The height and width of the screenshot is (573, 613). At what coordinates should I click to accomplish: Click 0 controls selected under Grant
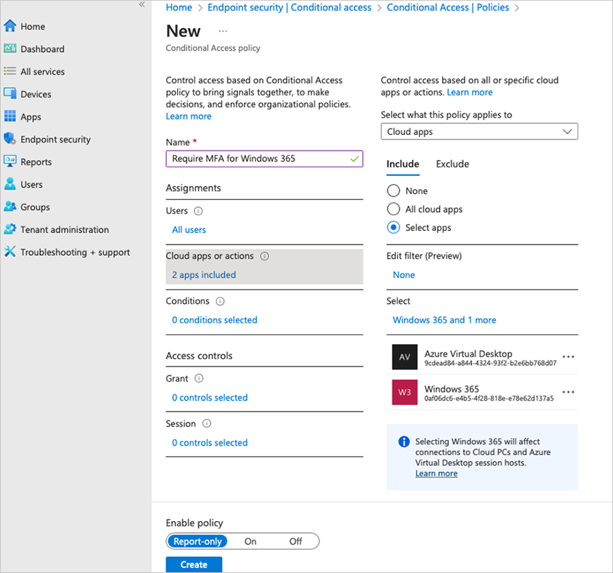(210, 397)
